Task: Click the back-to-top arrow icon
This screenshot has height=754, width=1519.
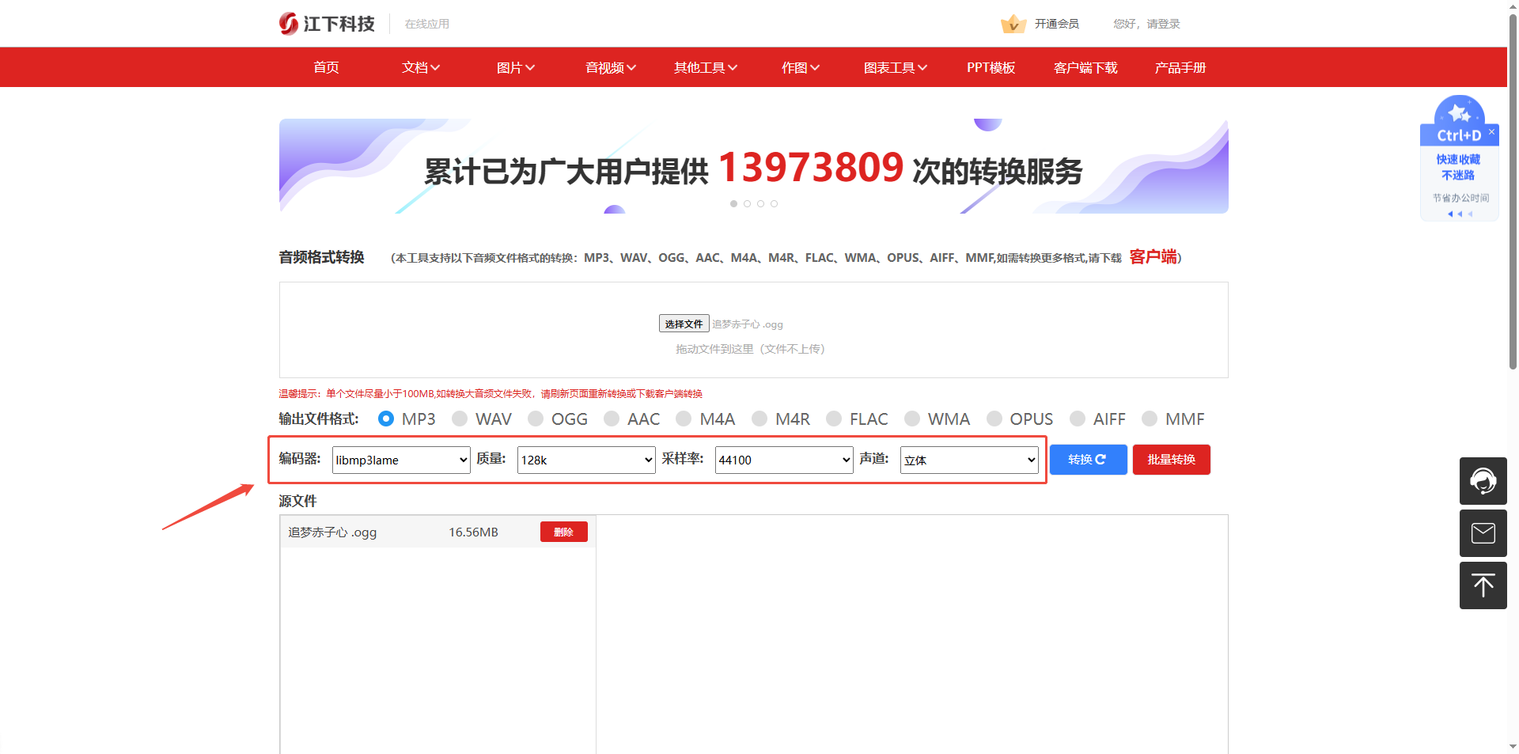Action: [x=1483, y=585]
